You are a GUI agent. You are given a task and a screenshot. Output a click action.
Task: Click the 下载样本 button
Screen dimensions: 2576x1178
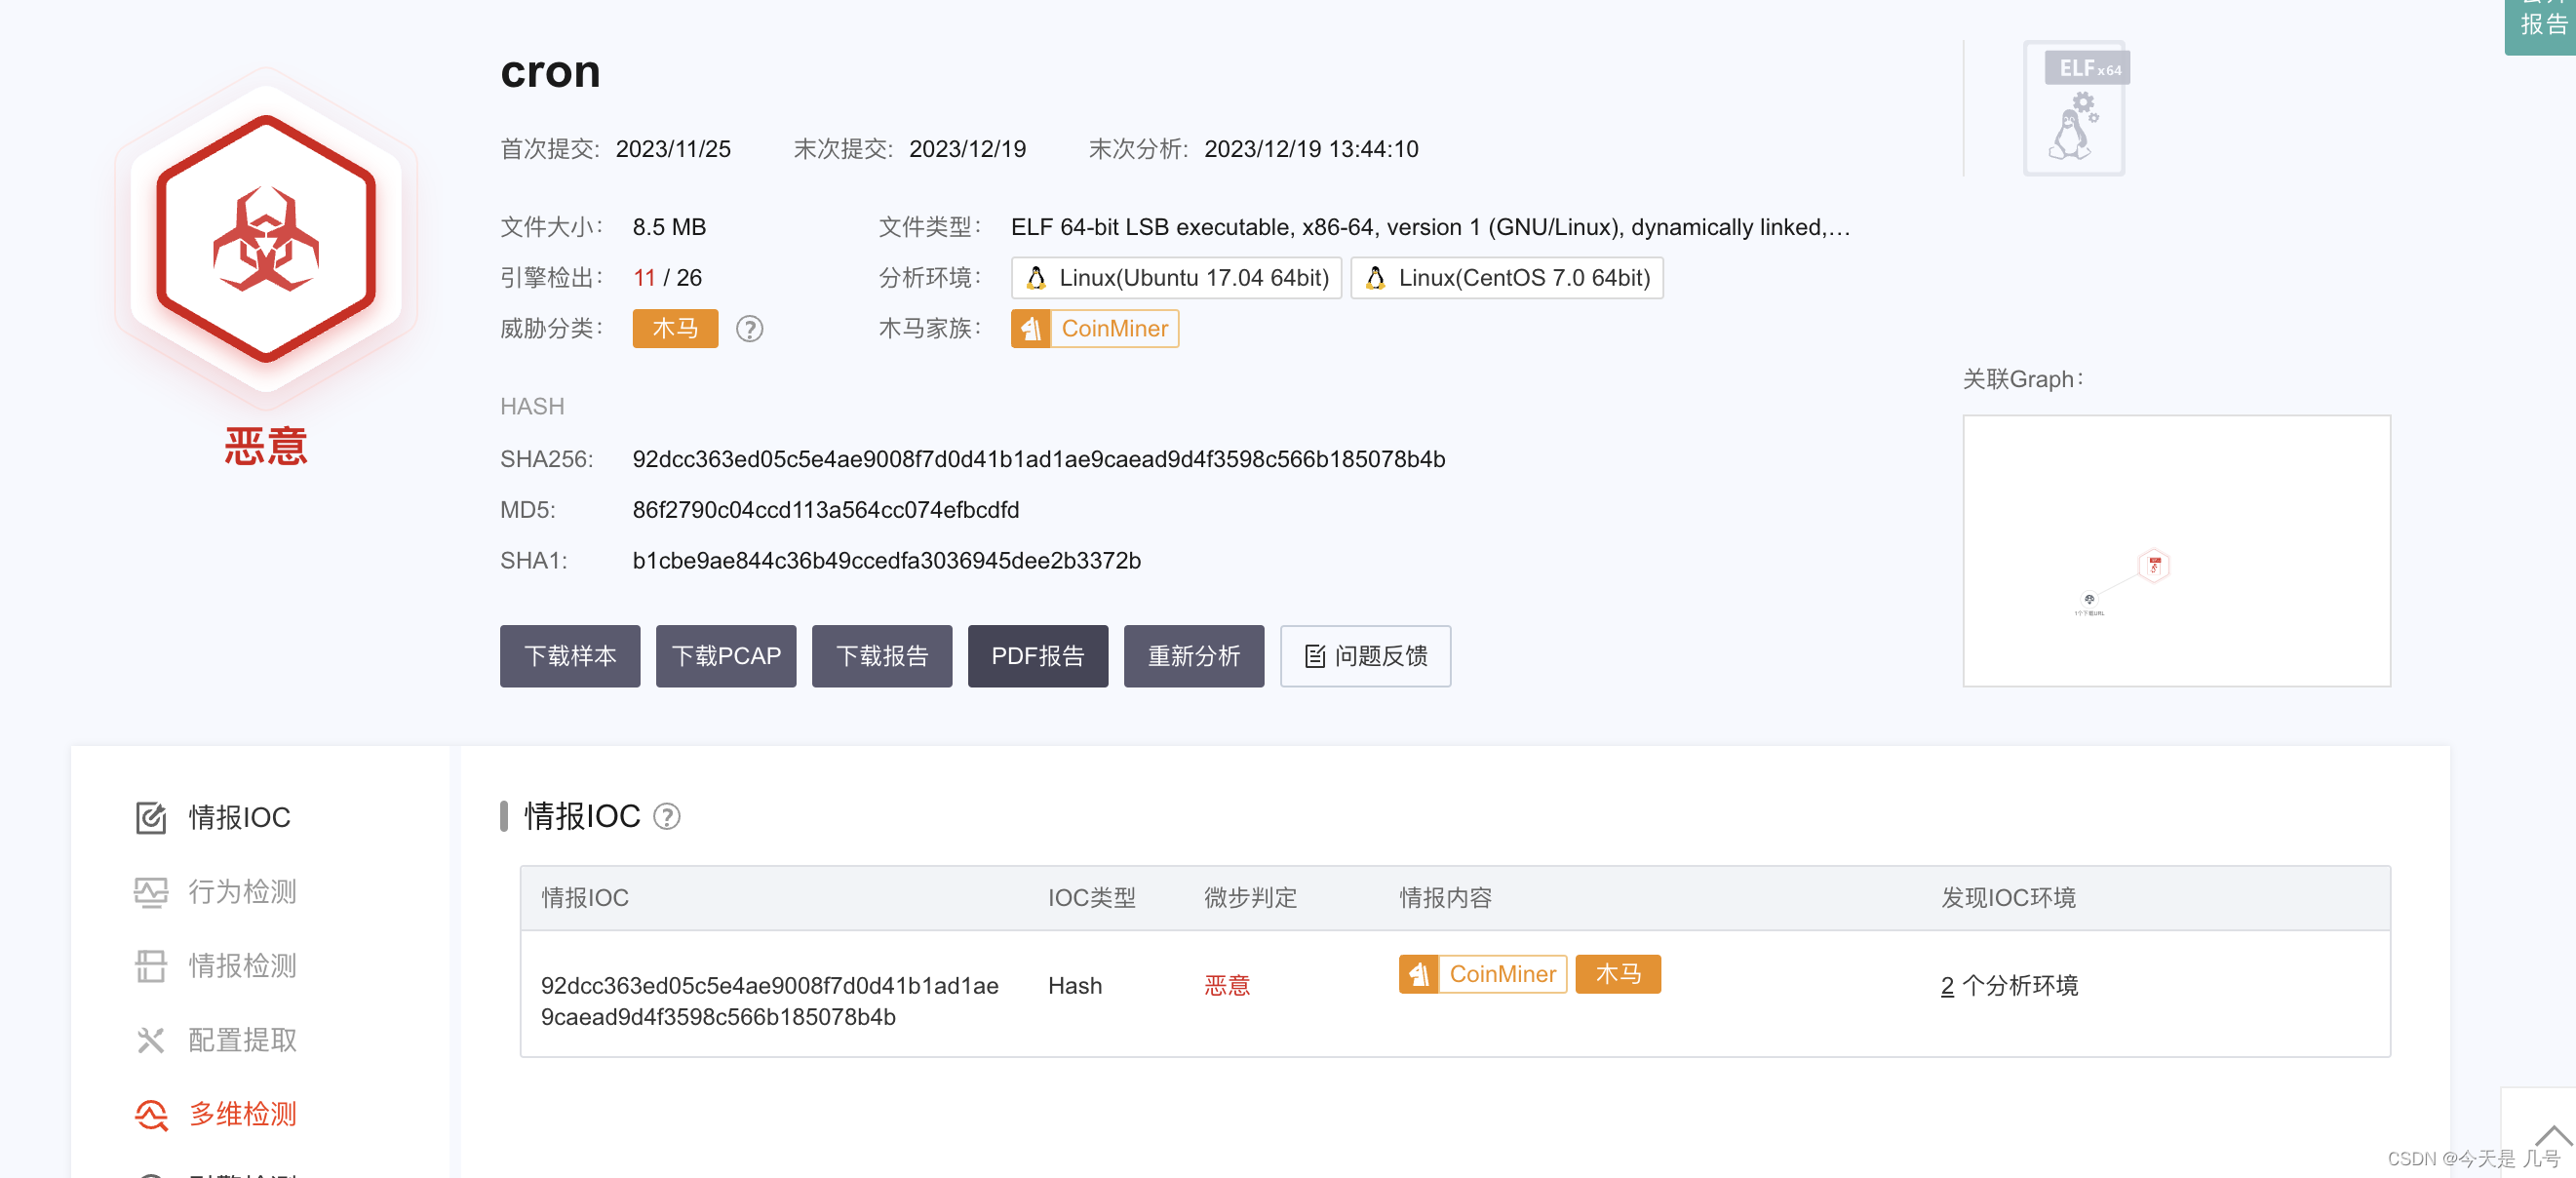coord(570,656)
